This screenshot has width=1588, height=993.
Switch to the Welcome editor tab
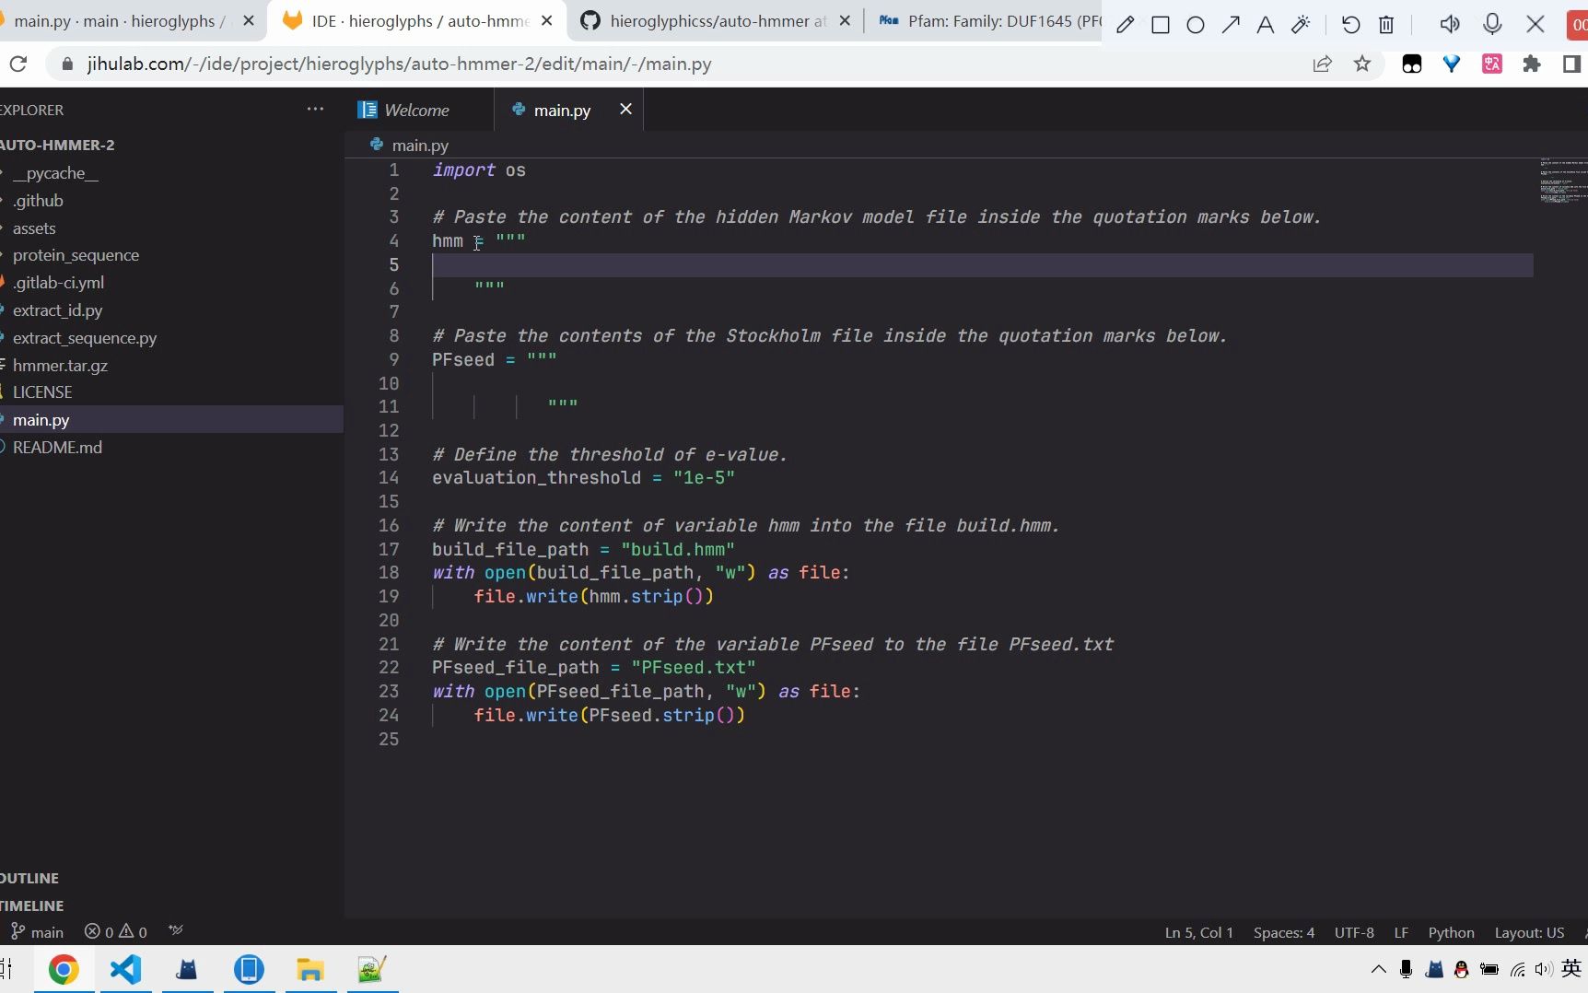coord(419,110)
